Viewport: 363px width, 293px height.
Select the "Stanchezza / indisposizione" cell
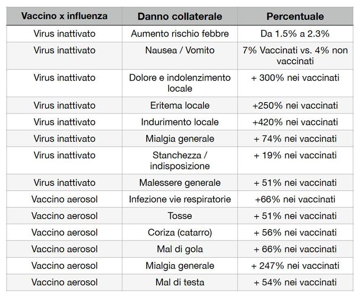[179, 161]
